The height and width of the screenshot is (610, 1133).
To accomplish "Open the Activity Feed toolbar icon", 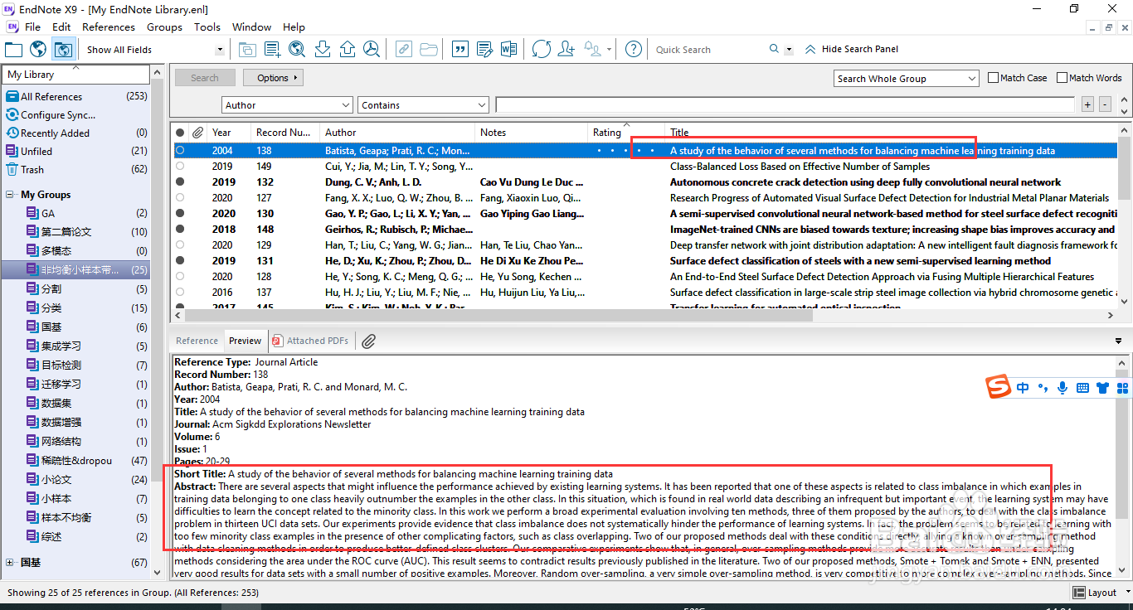I will click(x=593, y=49).
